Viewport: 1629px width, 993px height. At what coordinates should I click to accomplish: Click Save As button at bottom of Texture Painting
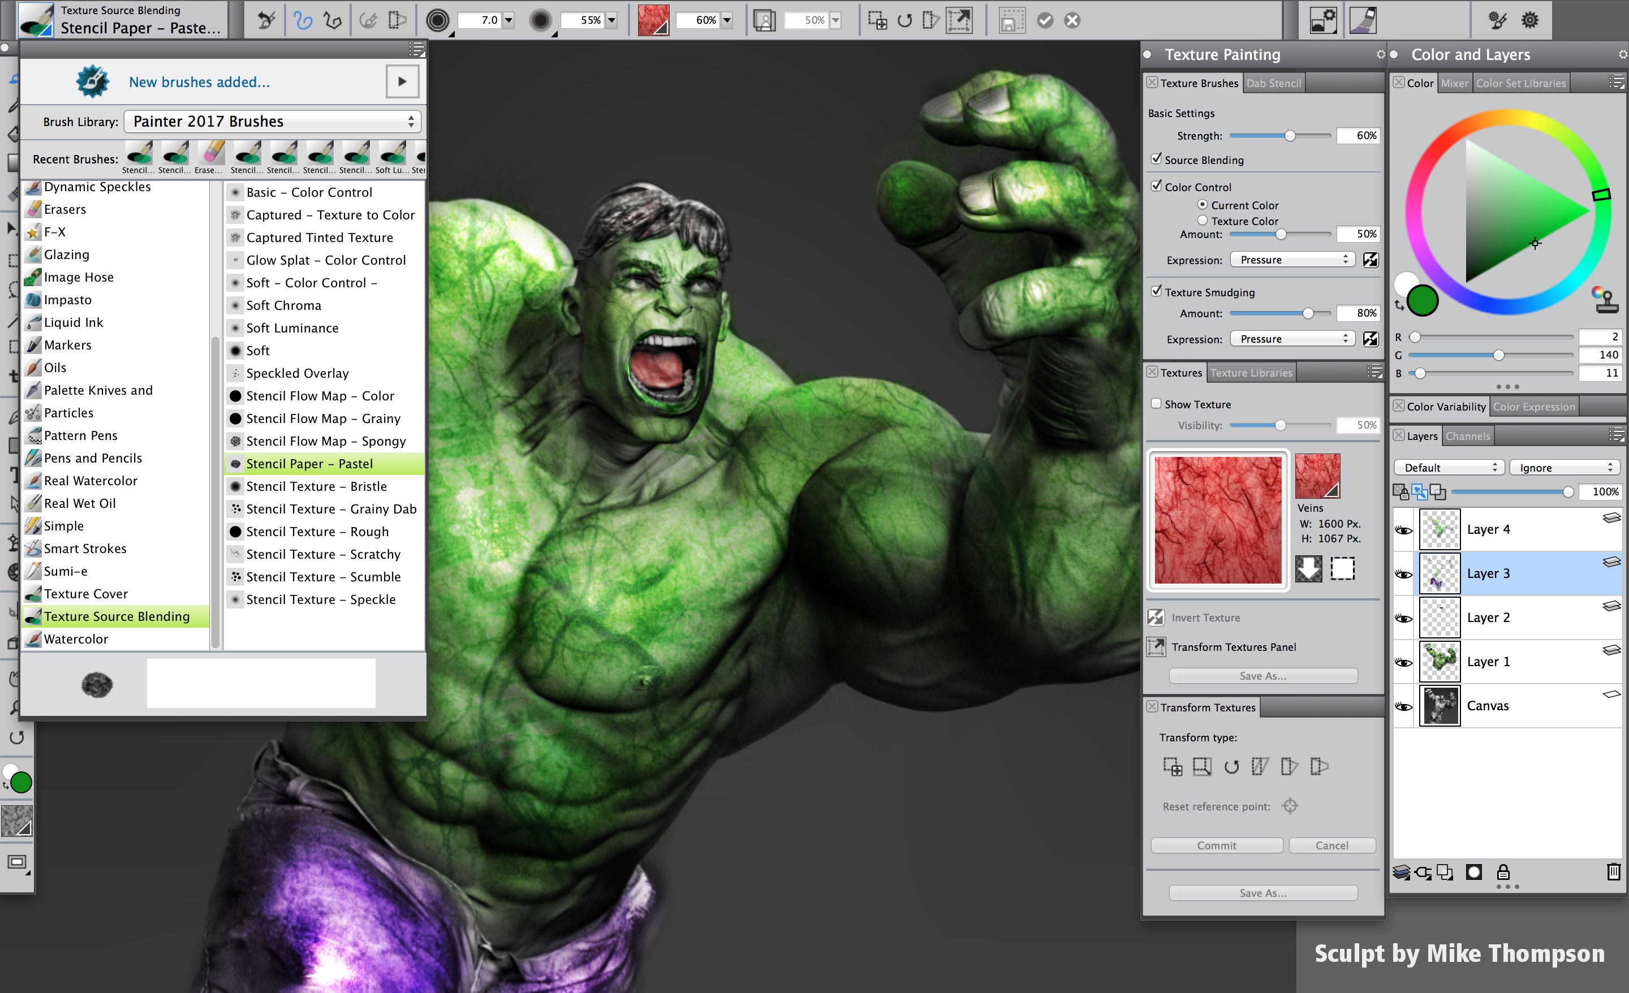point(1264,893)
